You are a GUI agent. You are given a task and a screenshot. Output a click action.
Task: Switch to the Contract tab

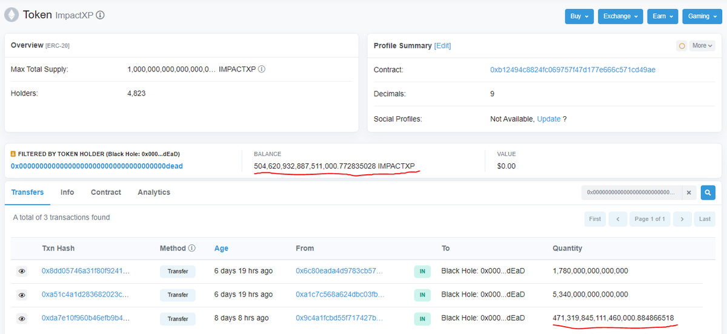pos(106,192)
